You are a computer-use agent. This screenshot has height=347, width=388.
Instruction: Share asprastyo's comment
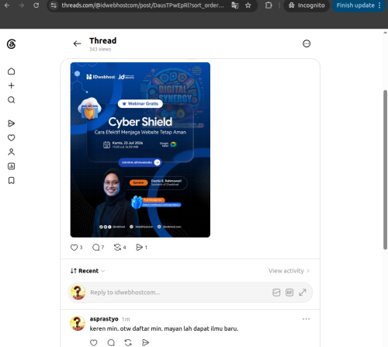[145, 342]
